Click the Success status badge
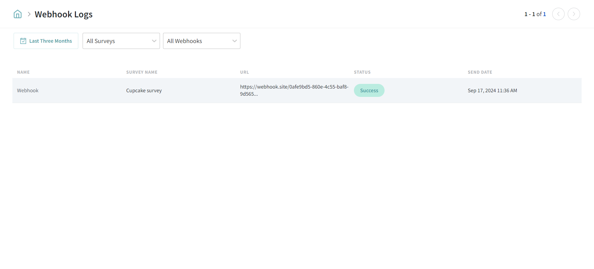 (369, 90)
